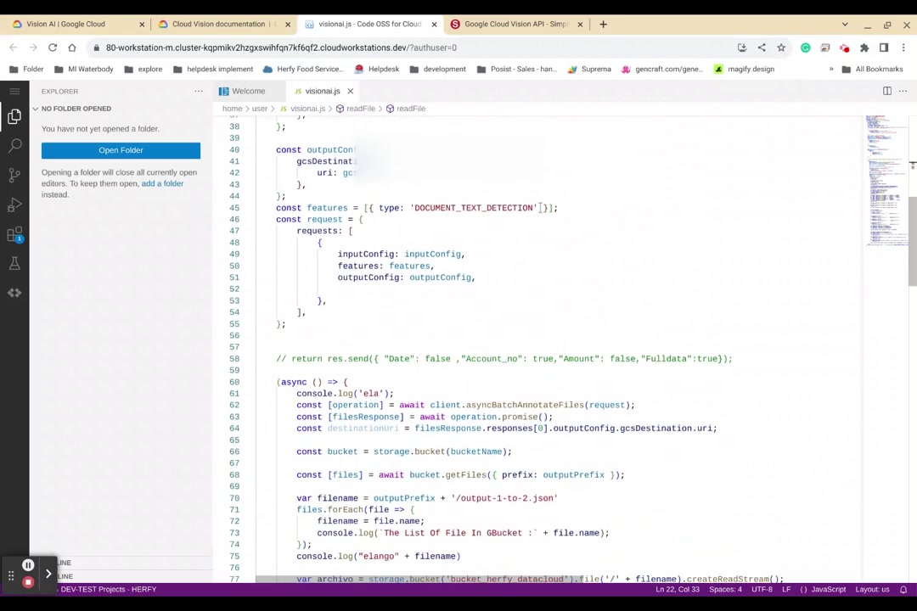Click 'DOCUMENT_TEXT_DETECTION' string in code
917x611 pixels.
click(473, 208)
